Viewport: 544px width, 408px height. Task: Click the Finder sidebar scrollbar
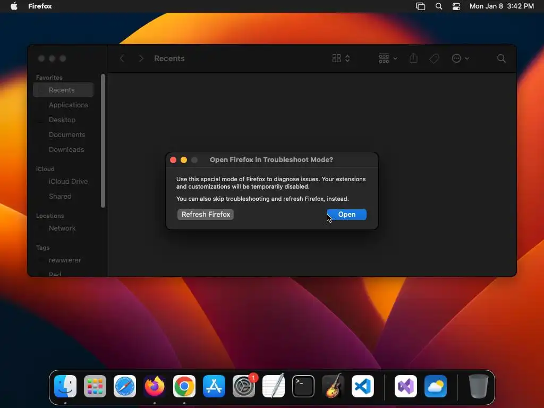coord(103,141)
